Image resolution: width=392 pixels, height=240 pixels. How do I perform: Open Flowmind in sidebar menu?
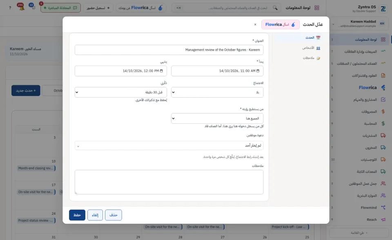coord(368,207)
